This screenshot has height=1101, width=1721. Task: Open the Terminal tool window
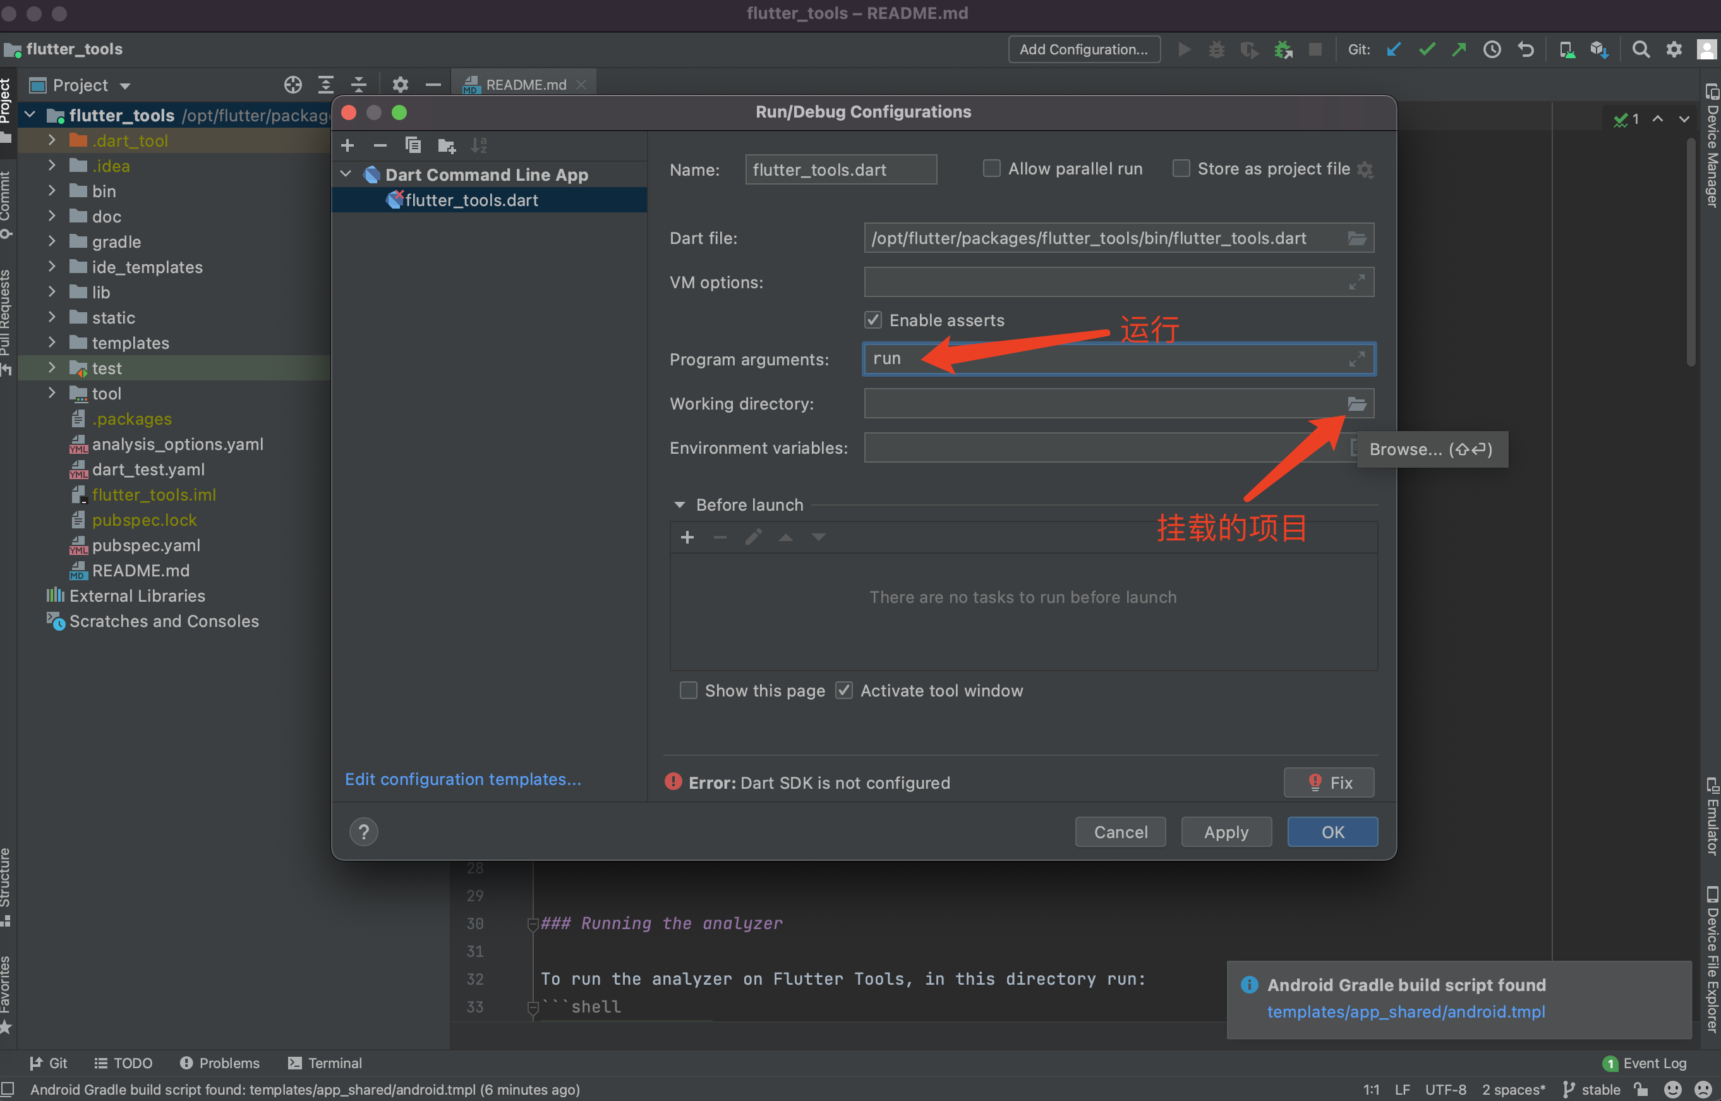tap(325, 1063)
